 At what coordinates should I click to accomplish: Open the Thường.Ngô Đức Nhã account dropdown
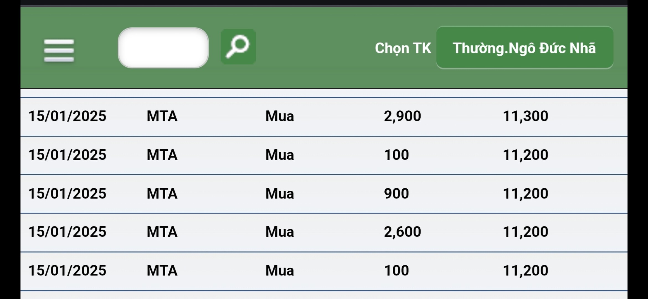click(524, 48)
